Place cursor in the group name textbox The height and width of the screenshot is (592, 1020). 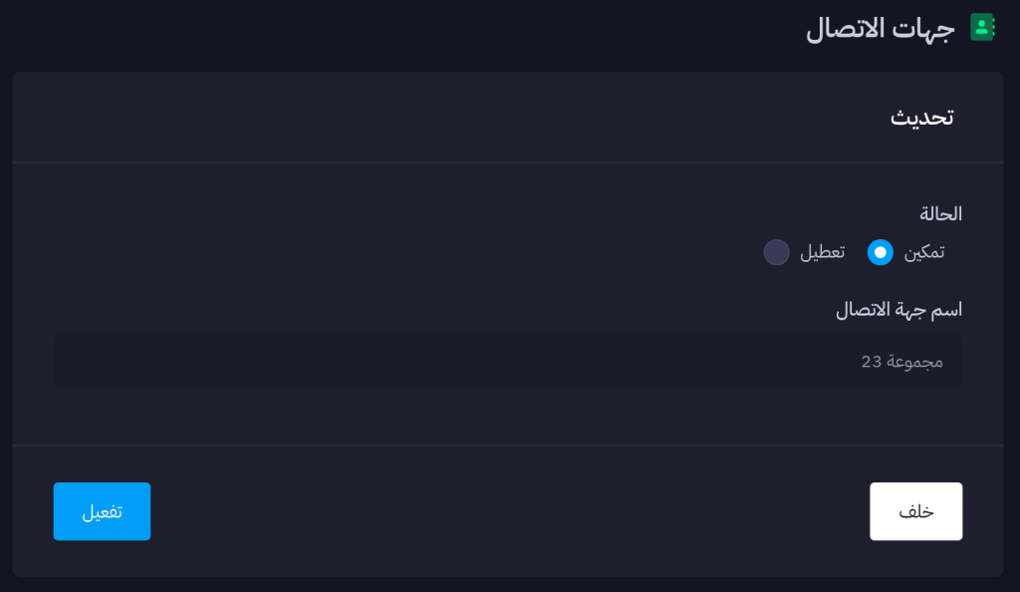508,361
